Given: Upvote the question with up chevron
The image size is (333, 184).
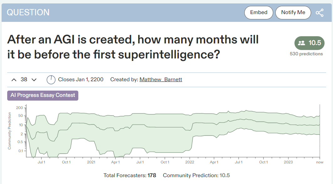Looking at the screenshot, I should click(x=14, y=80).
